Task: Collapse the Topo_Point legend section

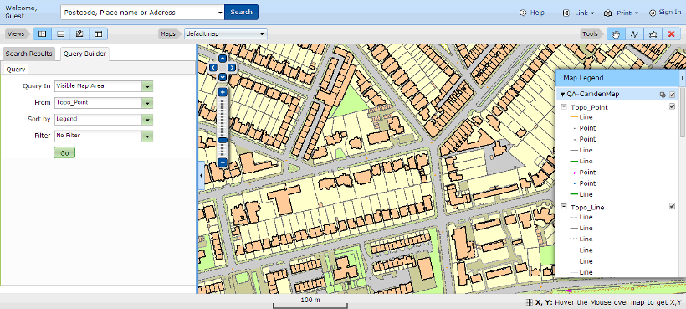Action: click(564, 107)
